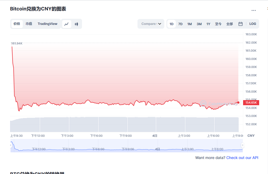This screenshot has height=174, width=268.
Task: Open the three-dot more options menu
Action: (x=254, y=10)
